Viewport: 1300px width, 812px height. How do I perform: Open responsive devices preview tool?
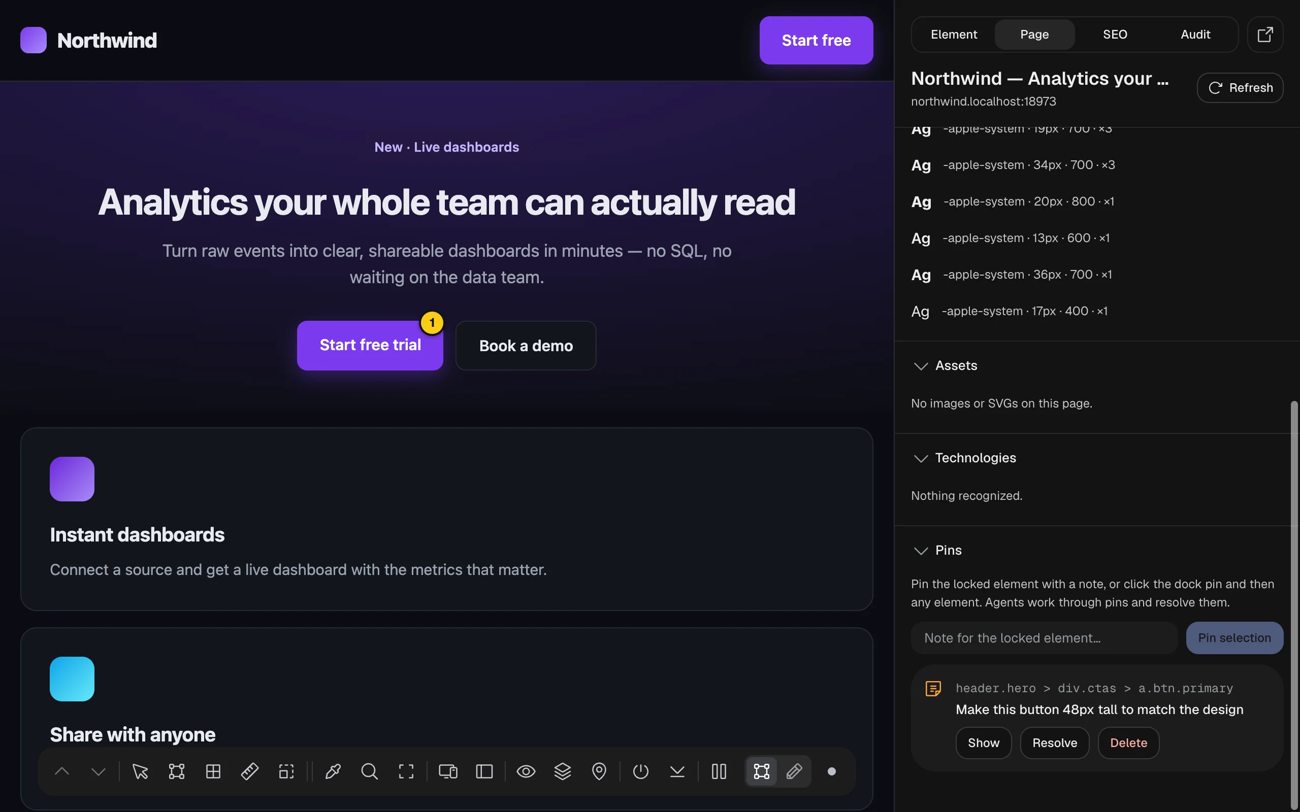click(448, 772)
